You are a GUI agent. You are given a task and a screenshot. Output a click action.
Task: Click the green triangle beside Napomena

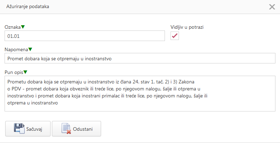coord(30,49)
